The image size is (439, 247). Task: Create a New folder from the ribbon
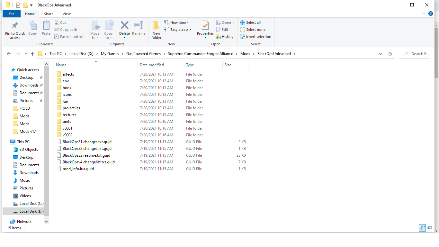tap(156, 30)
